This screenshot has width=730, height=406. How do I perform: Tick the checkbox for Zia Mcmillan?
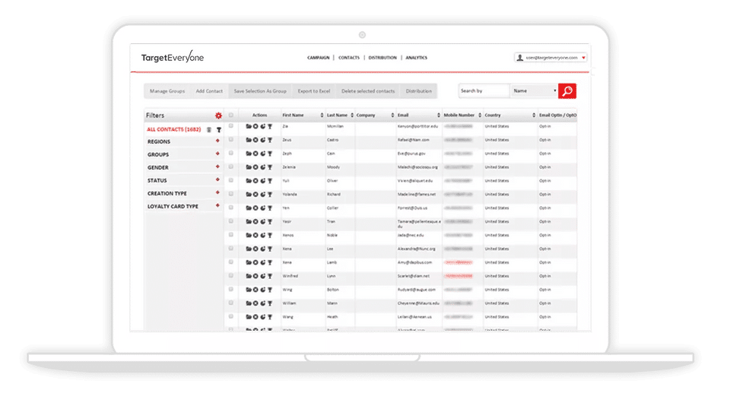(231, 125)
